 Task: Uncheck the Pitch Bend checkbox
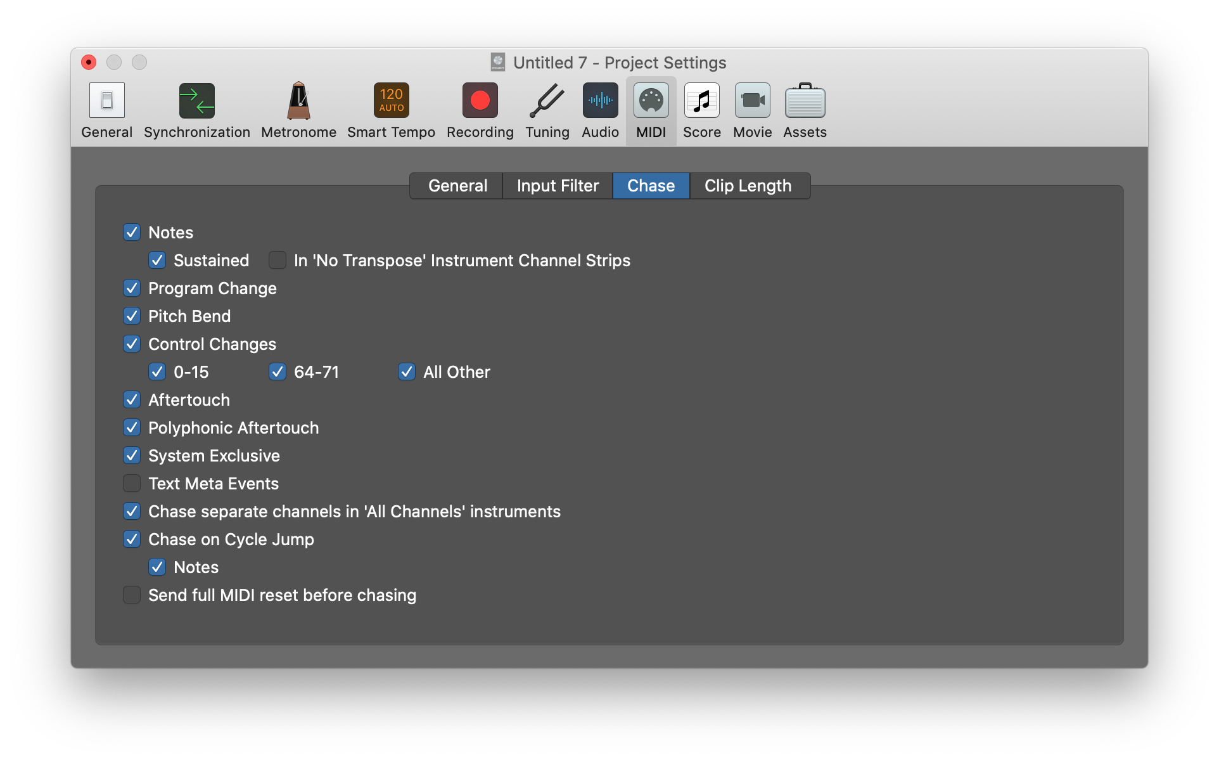(132, 316)
